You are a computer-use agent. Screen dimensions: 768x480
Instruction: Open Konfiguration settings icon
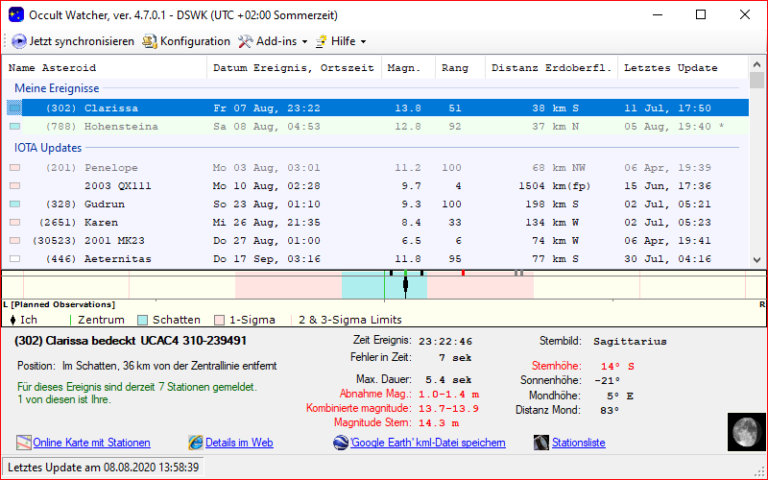(x=149, y=41)
